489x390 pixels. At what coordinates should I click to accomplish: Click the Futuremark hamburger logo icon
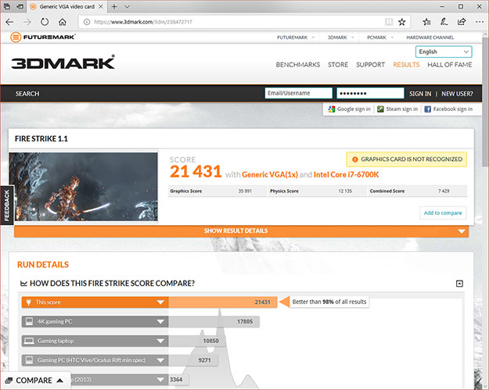coord(16,37)
